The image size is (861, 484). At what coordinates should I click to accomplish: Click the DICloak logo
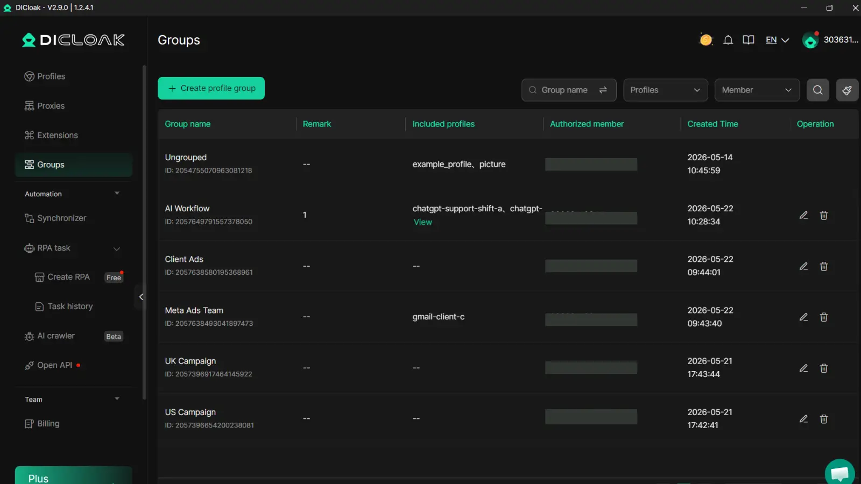73,40
